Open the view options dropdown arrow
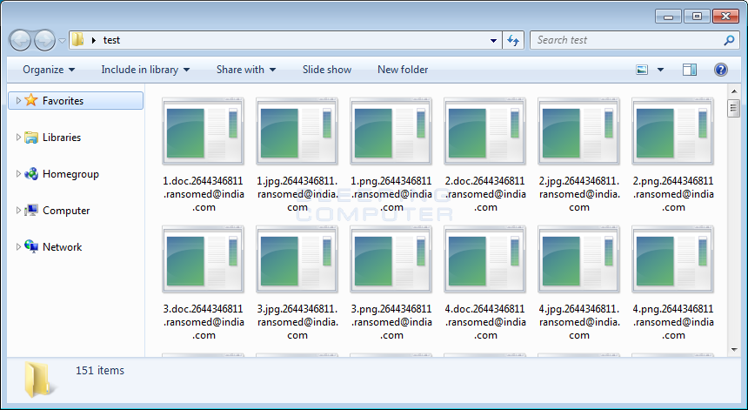748x410 pixels. tap(660, 70)
